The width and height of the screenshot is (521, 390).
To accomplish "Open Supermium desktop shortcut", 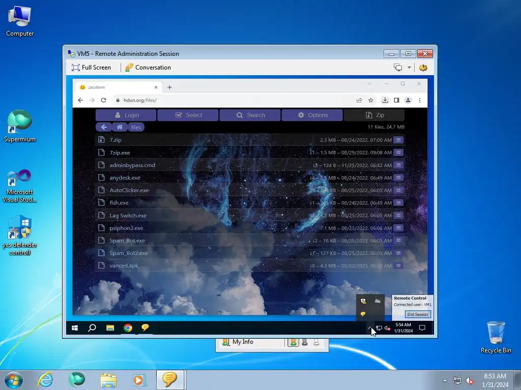I will click(20, 126).
